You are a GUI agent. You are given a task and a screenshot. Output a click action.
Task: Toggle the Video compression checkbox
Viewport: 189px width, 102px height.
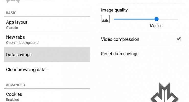pos(178,39)
